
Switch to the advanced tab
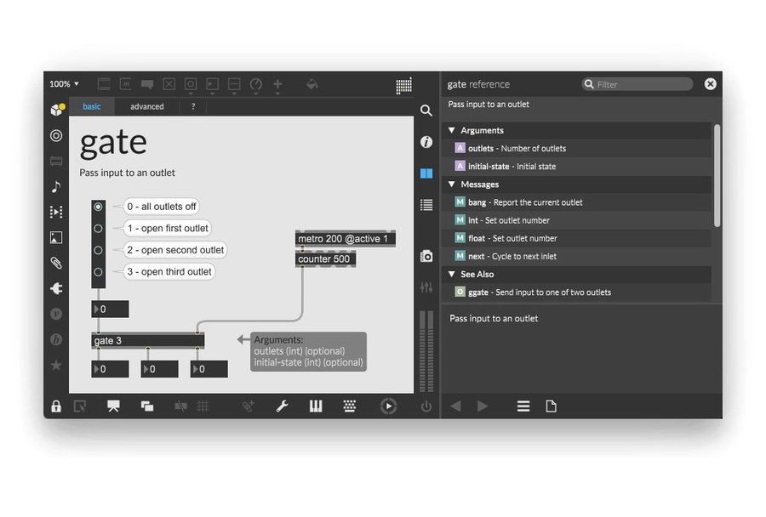coord(146,107)
